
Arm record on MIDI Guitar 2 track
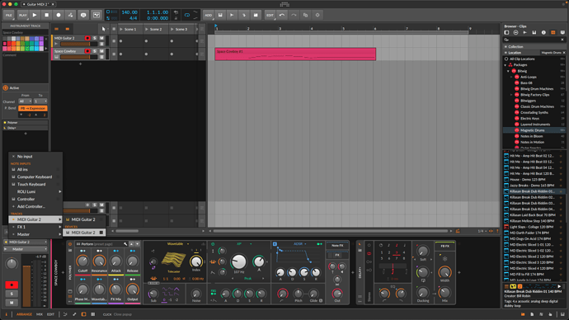87,38
